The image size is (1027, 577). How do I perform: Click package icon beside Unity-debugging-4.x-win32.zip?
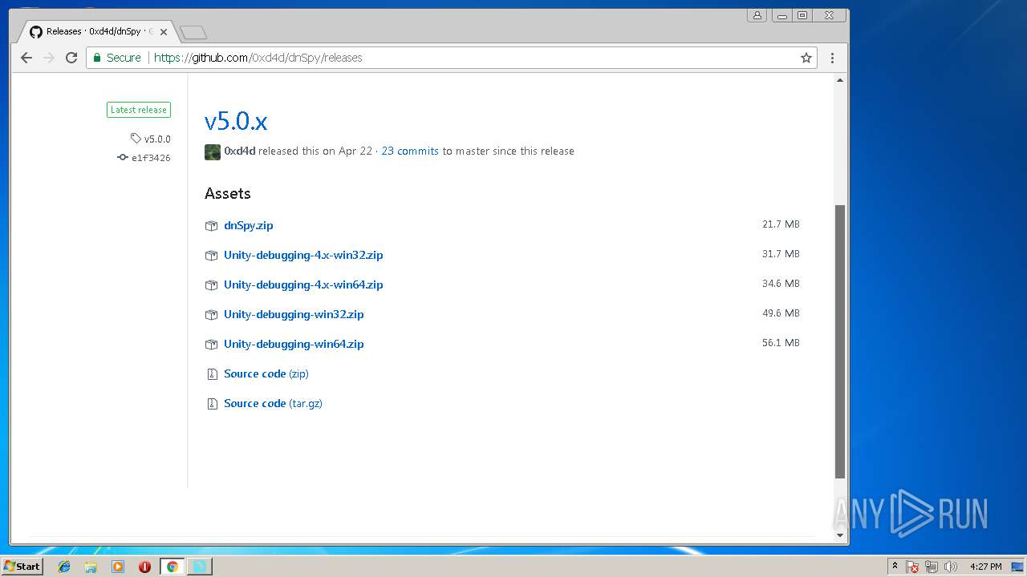pos(211,256)
